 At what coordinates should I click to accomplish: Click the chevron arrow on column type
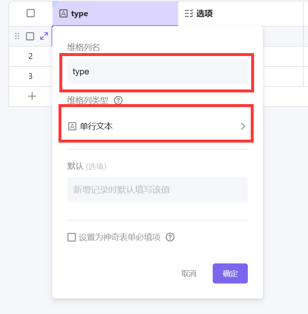coord(243,126)
